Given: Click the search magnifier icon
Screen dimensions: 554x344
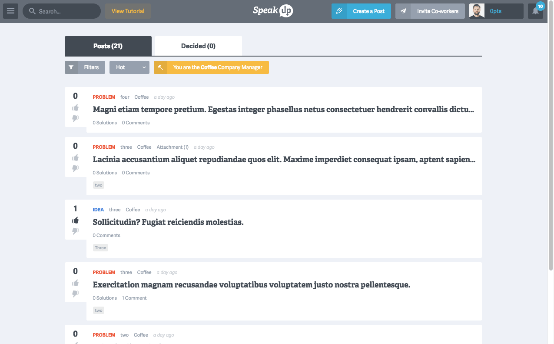Looking at the screenshot, I should click(x=32, y=11).
